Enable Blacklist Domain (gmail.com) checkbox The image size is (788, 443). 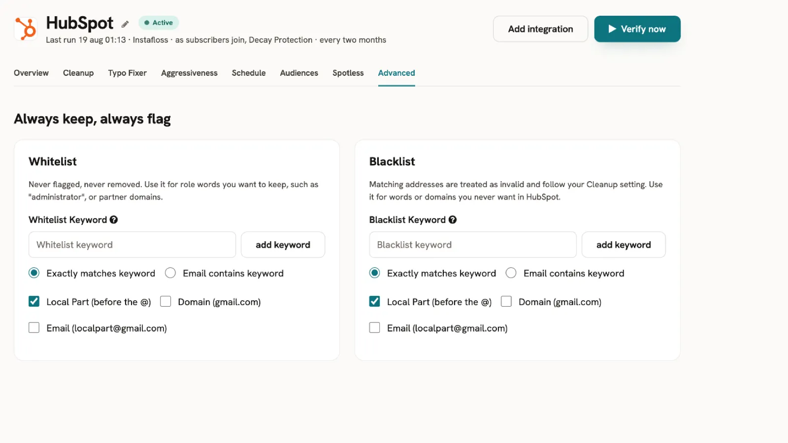click(506, 301)
